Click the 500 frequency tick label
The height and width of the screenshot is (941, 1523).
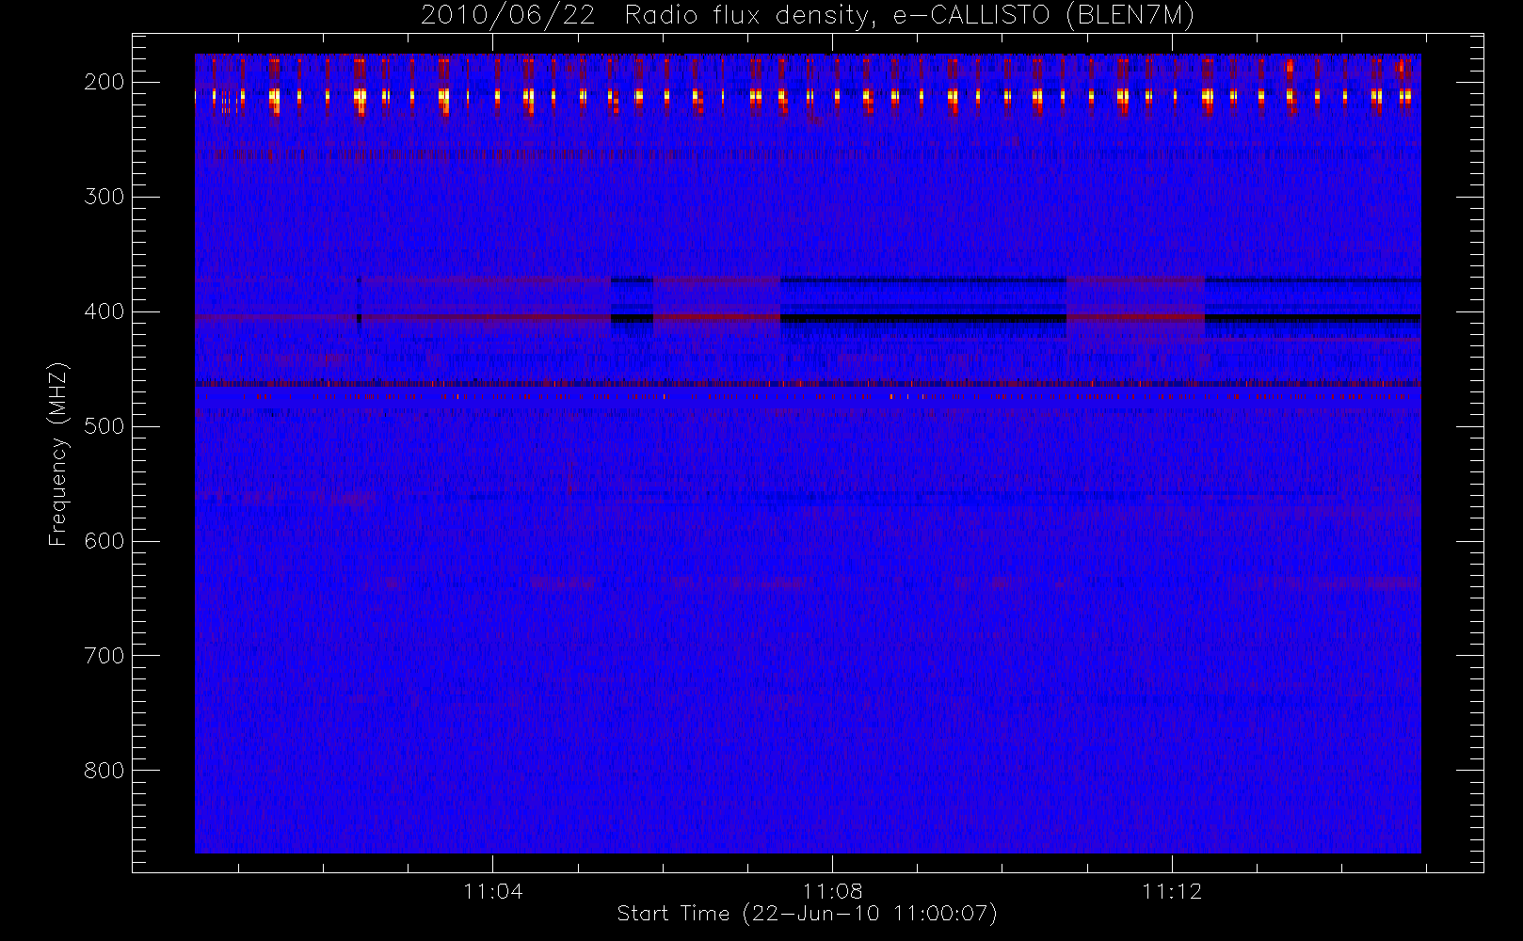(104, 426)
